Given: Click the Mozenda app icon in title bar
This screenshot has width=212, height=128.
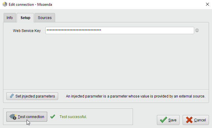Looking at the screenshot, I should pyautogui.click(x=5, y=5).
